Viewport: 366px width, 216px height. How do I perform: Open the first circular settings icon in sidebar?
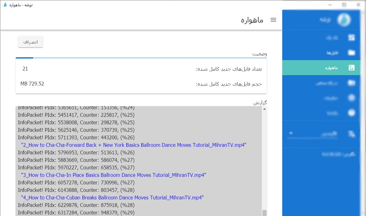[x=352, y=98]
